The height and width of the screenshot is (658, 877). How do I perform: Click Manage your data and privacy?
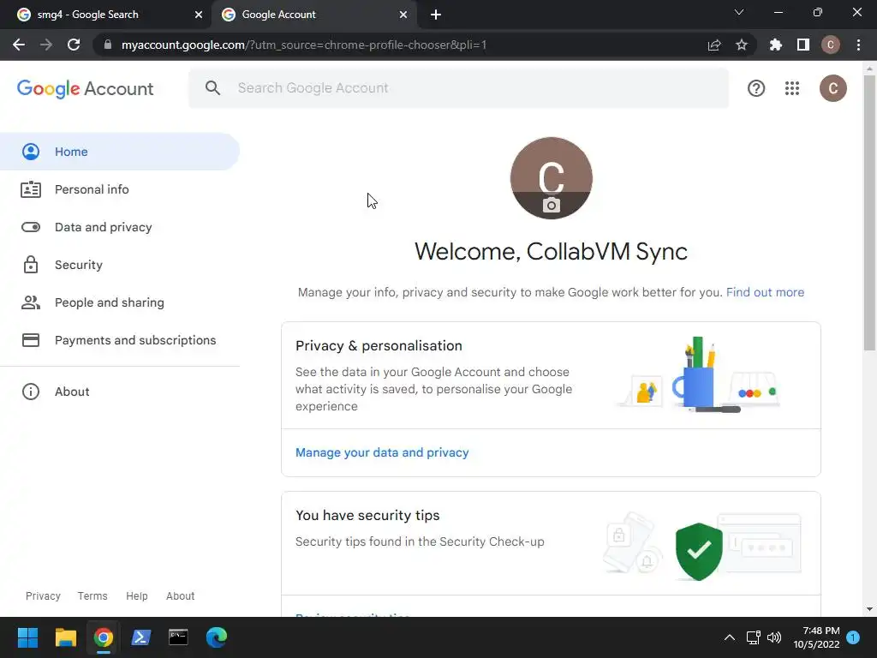pos(382,452)
